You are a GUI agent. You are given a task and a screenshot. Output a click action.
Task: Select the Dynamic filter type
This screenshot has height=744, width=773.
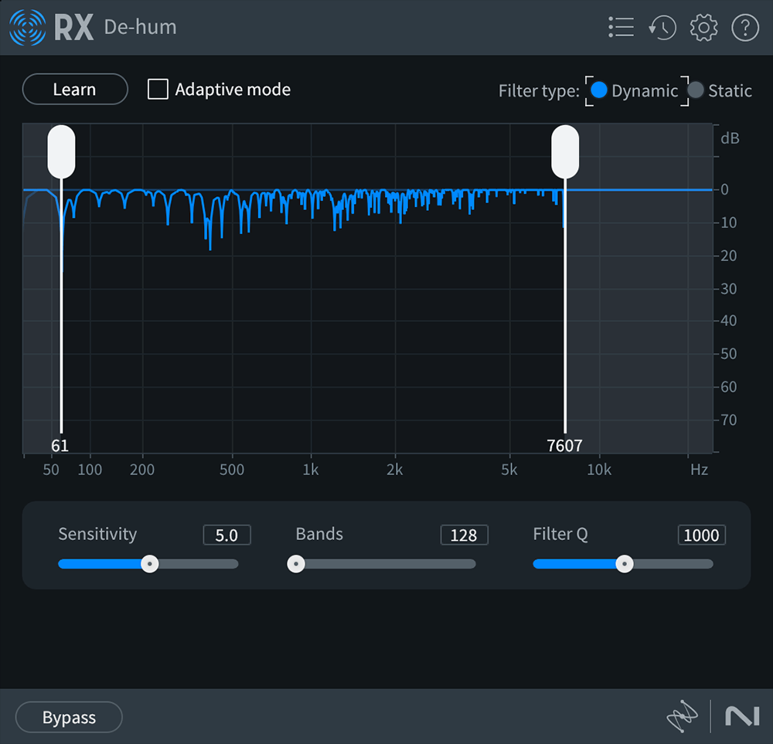point(599,90)
